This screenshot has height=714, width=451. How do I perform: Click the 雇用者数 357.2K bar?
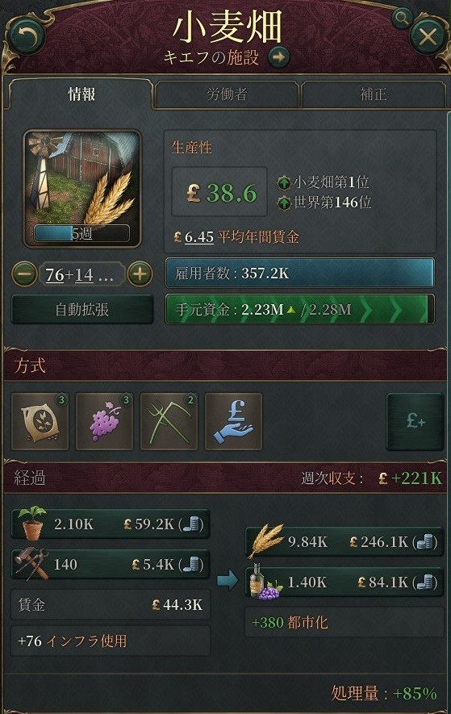pyautogui.click(x=300, y=273)
